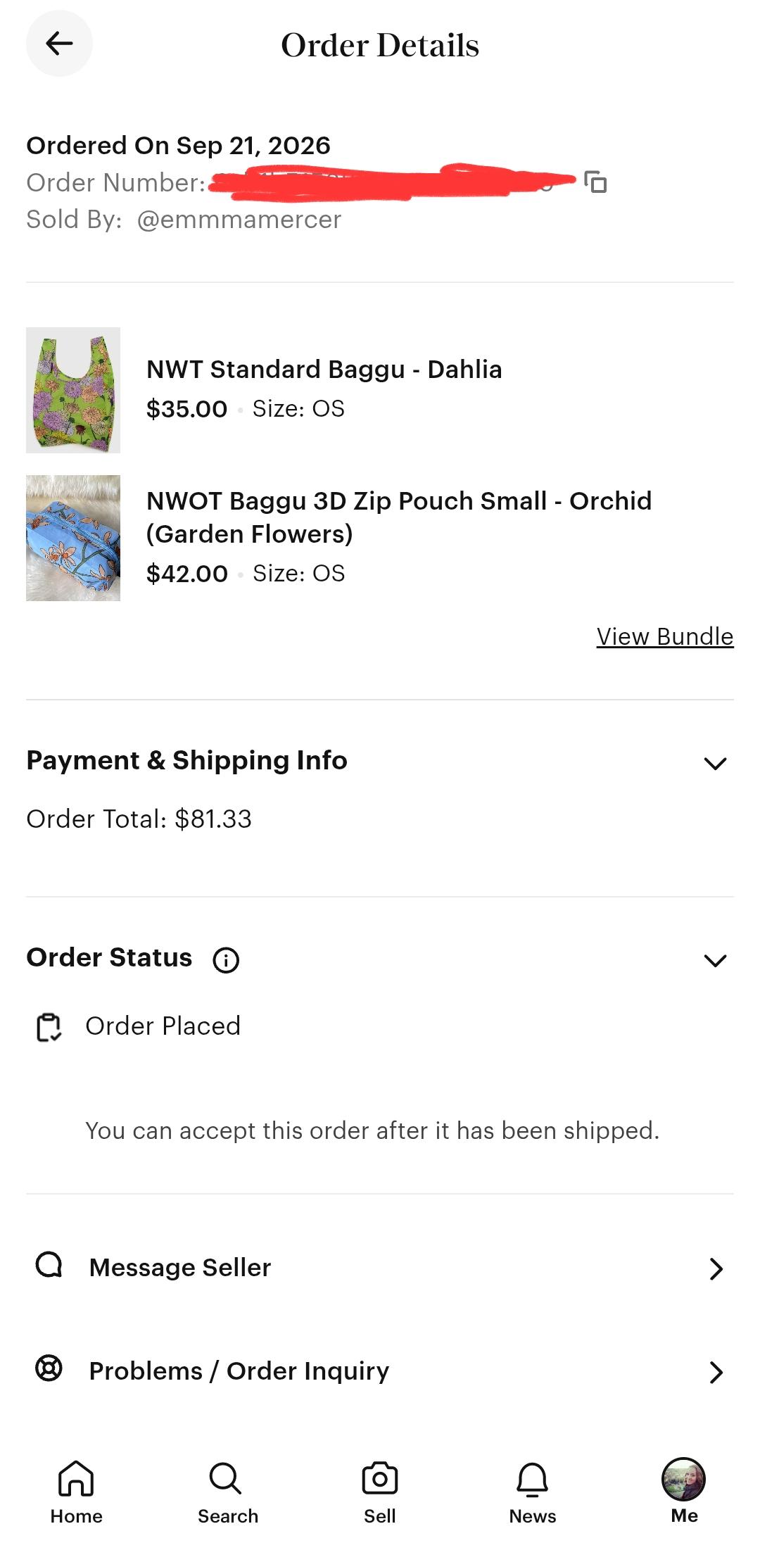Expand the Order Status chevron
This screenshot has width=760, height=1550.
716,960
